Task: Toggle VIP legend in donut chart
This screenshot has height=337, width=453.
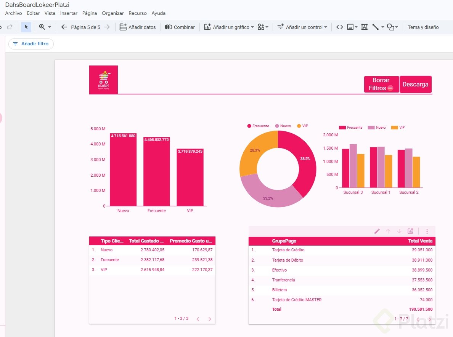Action: click(302, 126)
